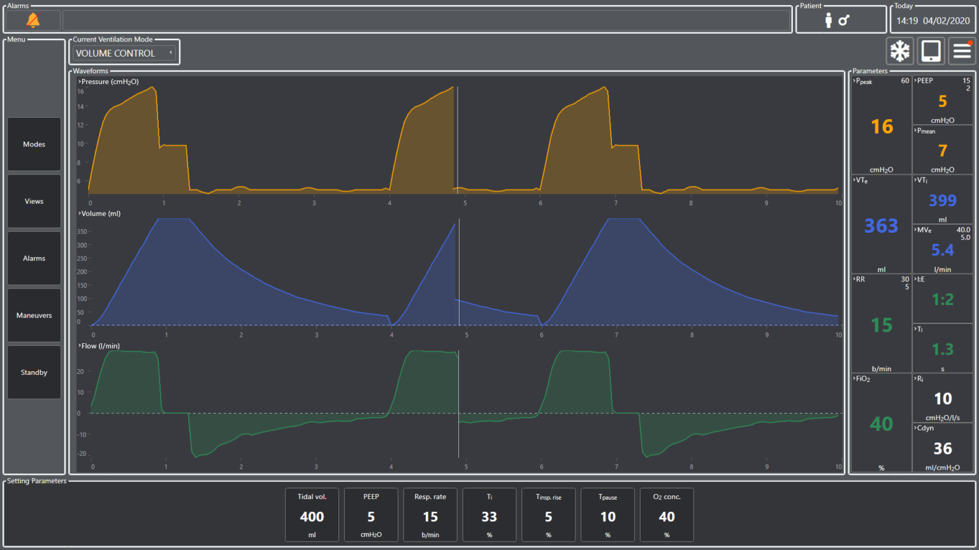Open the hamburger menu with red notification dot
This screenshot has height=550, width=979.
click(962, 50)
